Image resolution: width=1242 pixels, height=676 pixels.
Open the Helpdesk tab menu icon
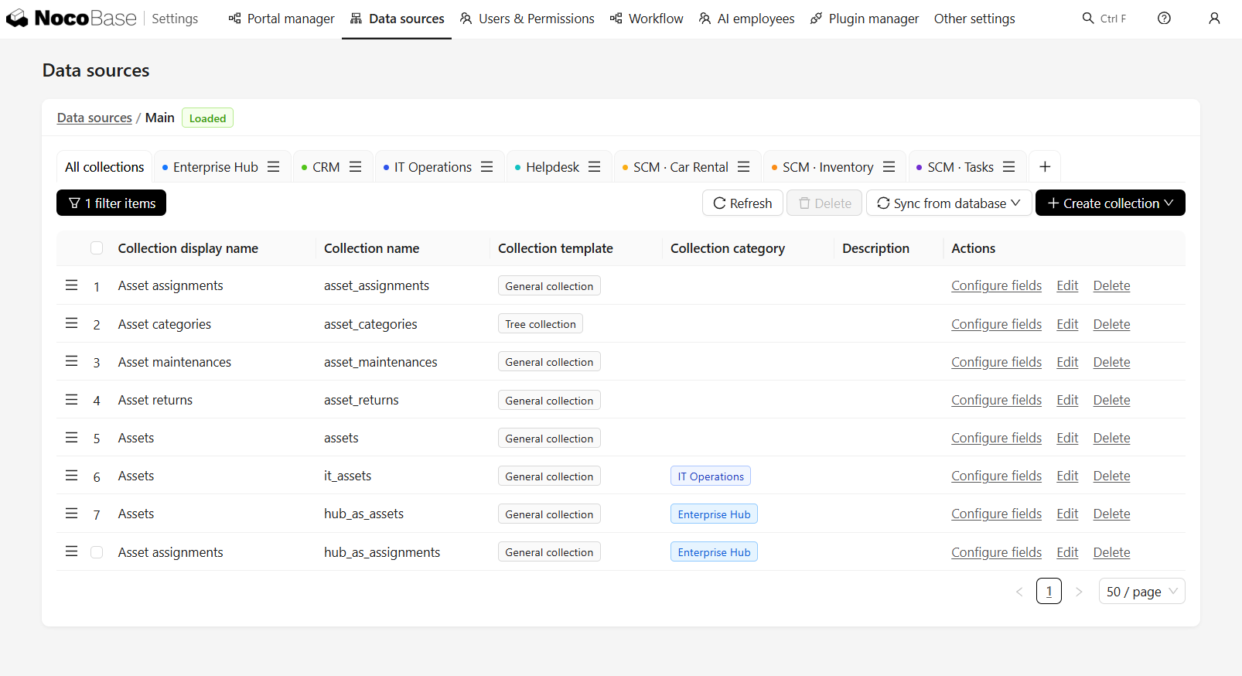595,167
